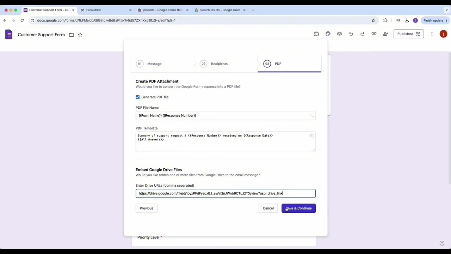
Task: Open help icon at bottom right
Action: [442, 243]
